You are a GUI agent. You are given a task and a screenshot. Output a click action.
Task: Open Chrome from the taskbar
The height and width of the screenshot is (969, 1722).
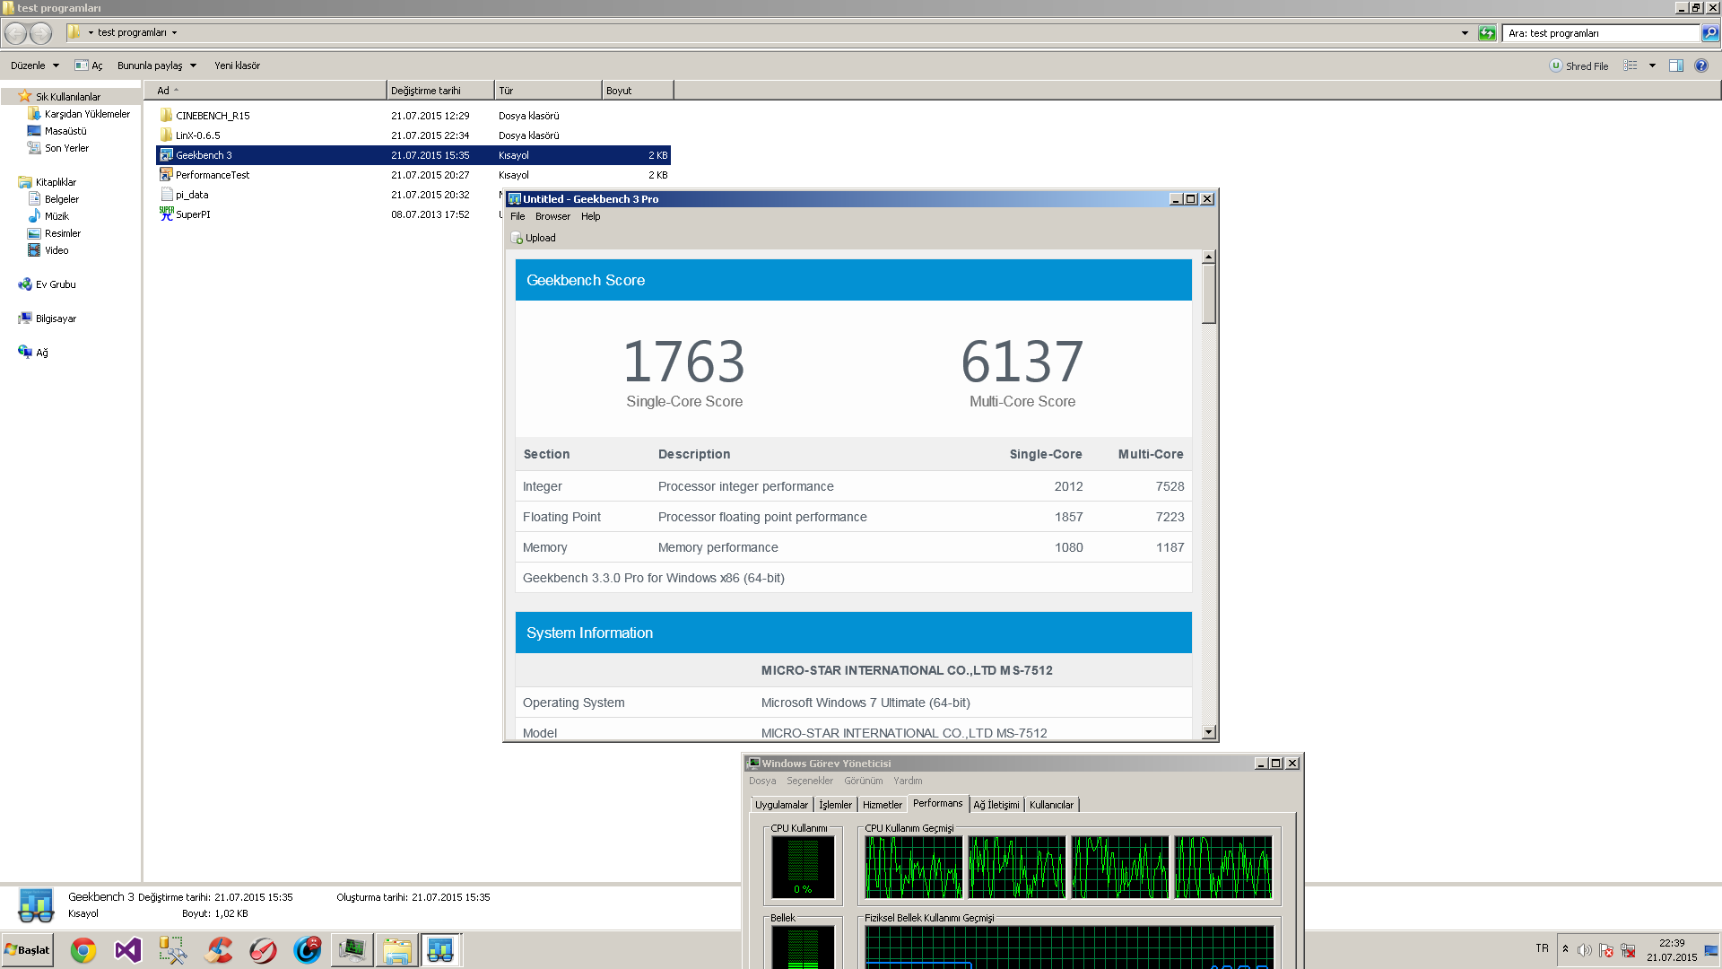(x=83, y=950)
